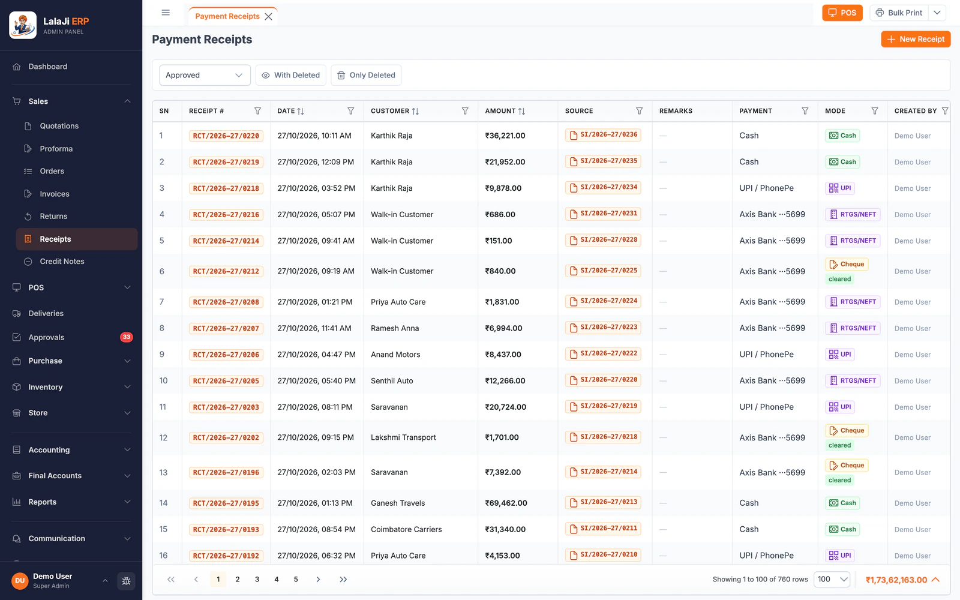Screen dimensions: 960x600
Task: Sort by Amount column arrows
Action: coord(521,111)
